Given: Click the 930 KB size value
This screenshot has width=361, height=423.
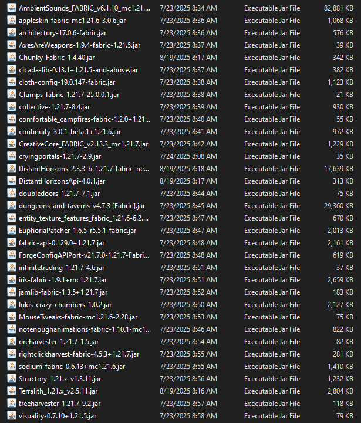Looking at the screenshot, I should point(343,107).
